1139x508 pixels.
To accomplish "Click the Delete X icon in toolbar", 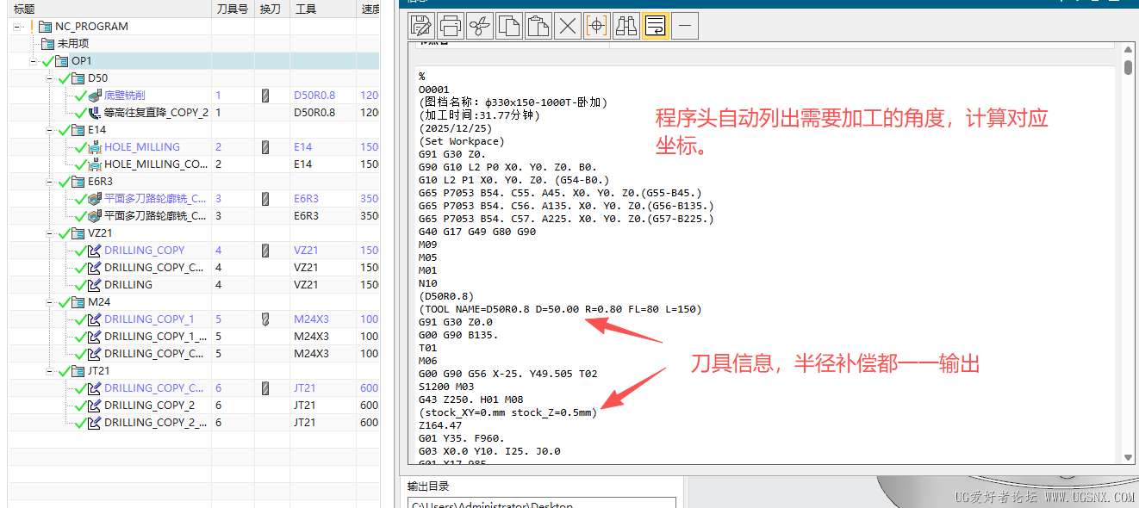I will (x=567, y=26).
